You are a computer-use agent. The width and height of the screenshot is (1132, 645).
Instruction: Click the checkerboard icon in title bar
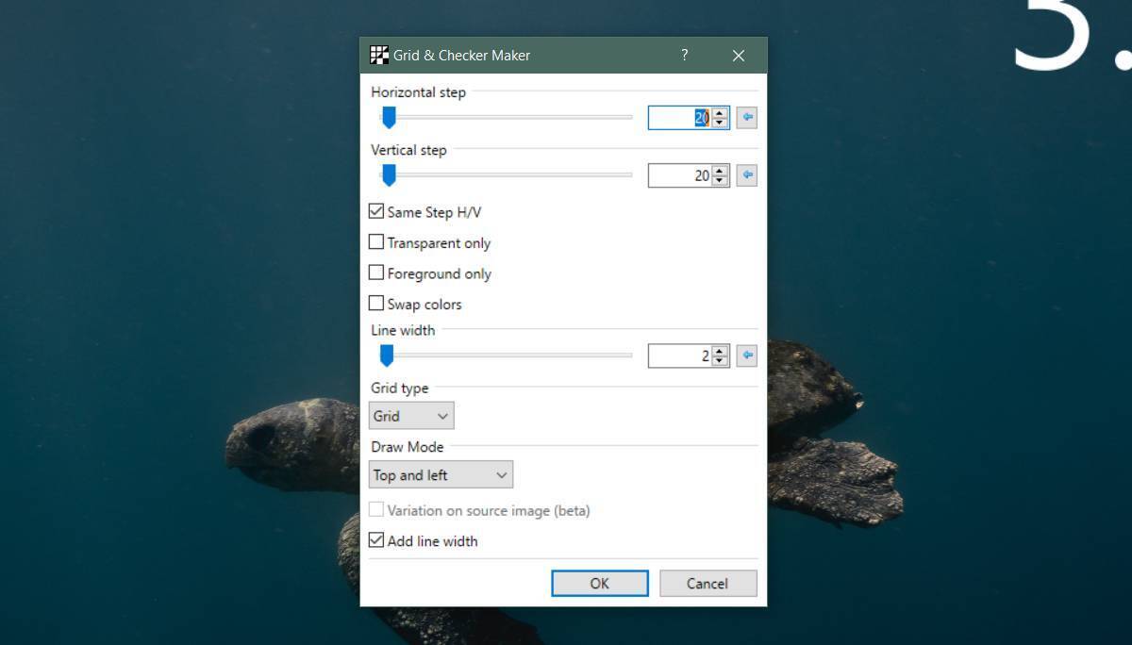(379, 55)
